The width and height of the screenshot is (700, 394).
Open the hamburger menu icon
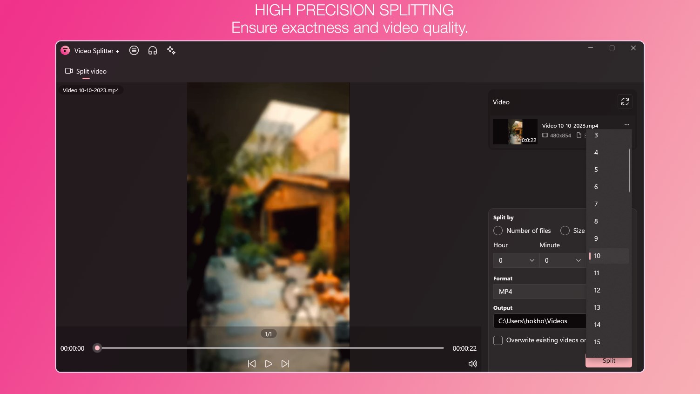click(134, 50)
